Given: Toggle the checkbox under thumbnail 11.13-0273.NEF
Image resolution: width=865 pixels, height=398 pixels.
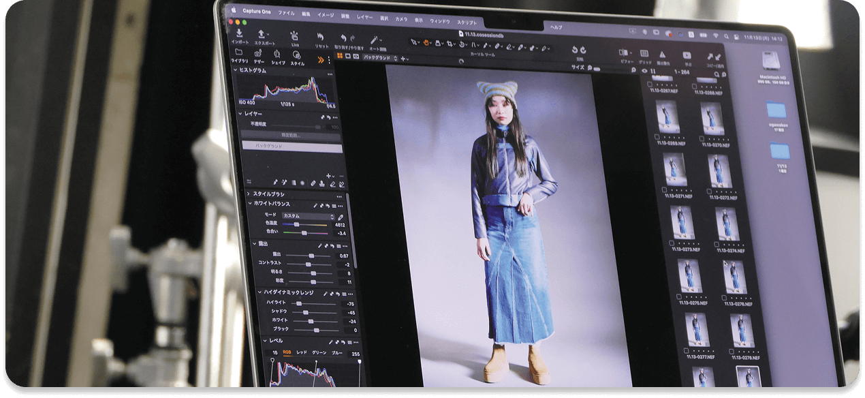Looking at the screenshot, I should [672, 242].
